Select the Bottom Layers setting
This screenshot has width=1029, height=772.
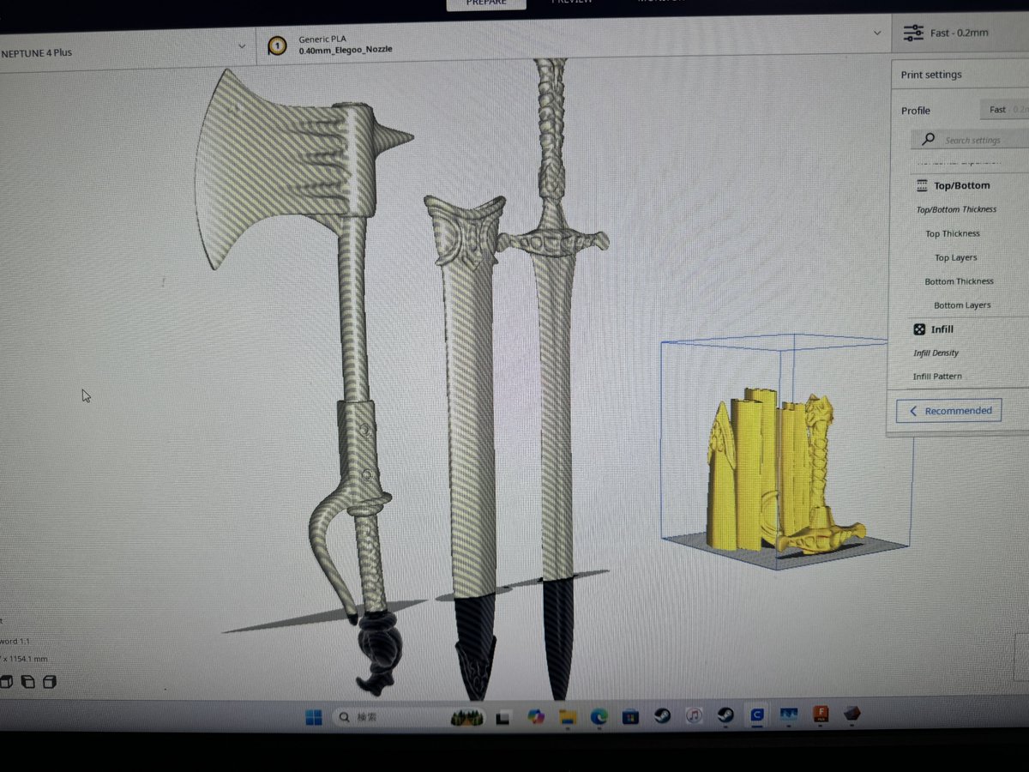click(962, 305)
